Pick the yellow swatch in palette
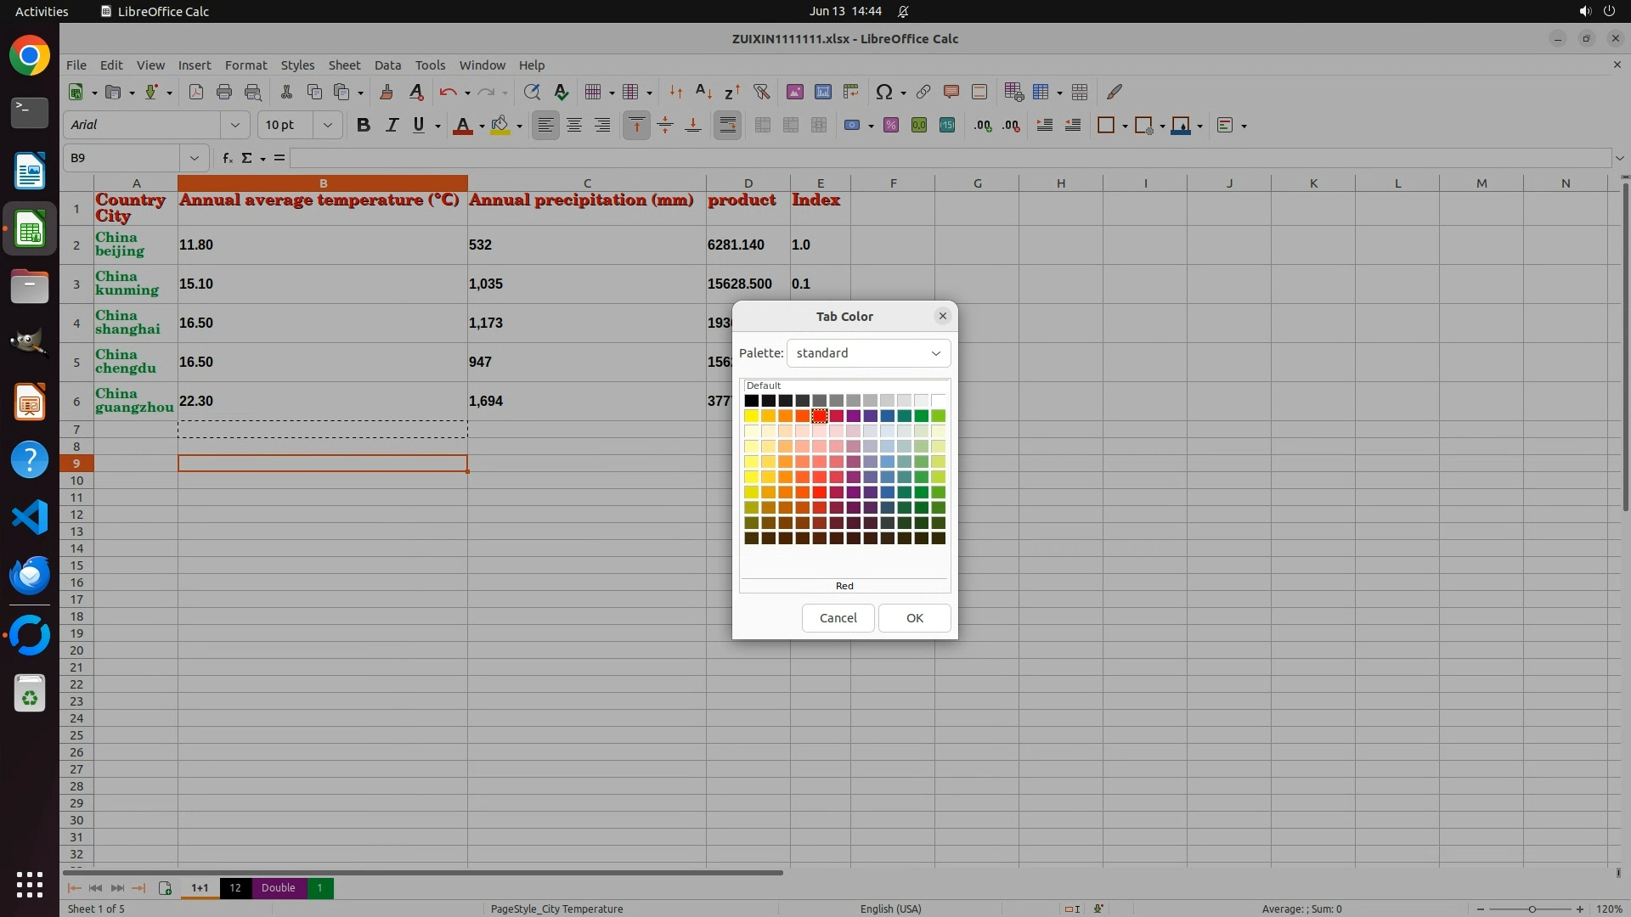 751,416
